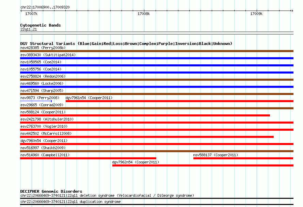Open the nsv442502 (McCarroll2008) variant
This screenshot has height=207, width=303.
click(46, 133)
